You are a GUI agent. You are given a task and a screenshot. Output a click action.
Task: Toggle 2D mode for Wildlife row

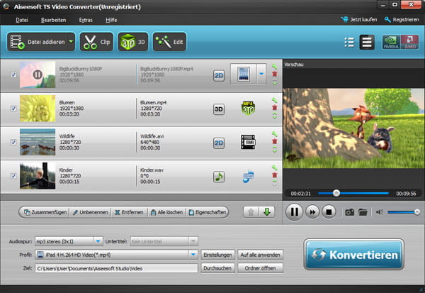pyautogui.click(x=219, y=143)
